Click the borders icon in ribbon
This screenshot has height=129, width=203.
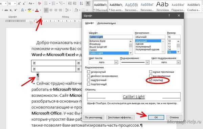point(84,10)
